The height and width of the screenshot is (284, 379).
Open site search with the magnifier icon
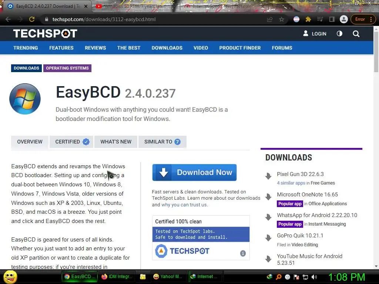(356, 34)
